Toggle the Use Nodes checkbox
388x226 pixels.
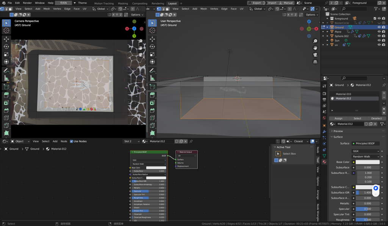72,141
